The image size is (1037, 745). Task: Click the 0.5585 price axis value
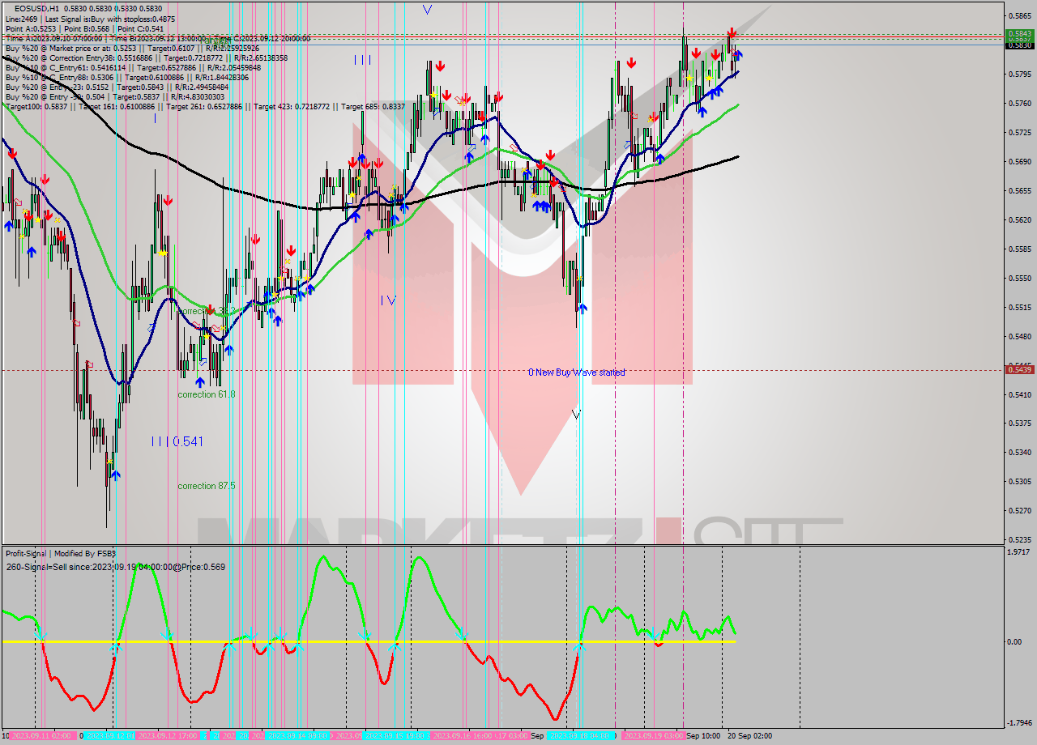point(1019,249)
